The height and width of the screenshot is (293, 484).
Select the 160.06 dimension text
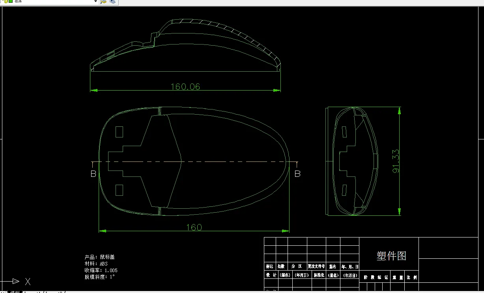click(x=185, y=87)
